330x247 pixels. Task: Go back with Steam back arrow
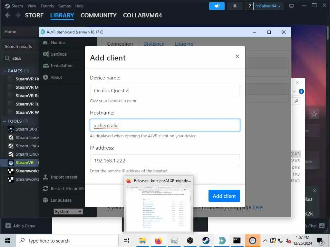[x=8, y=15]
